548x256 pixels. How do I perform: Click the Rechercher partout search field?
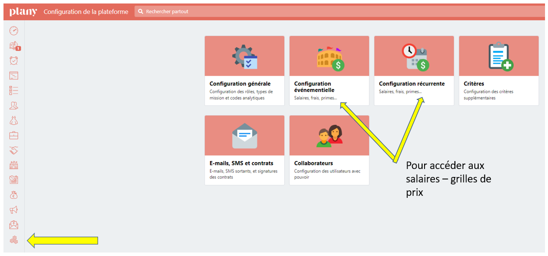pyautogui.click(x=338, y=11)
